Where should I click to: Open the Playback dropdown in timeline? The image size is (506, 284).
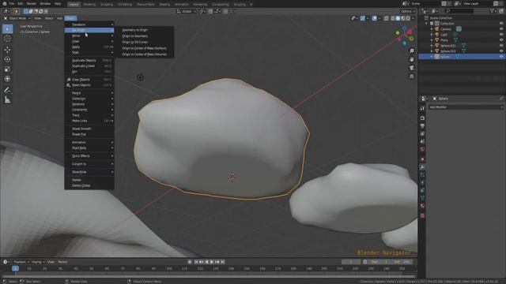[21, 262]
